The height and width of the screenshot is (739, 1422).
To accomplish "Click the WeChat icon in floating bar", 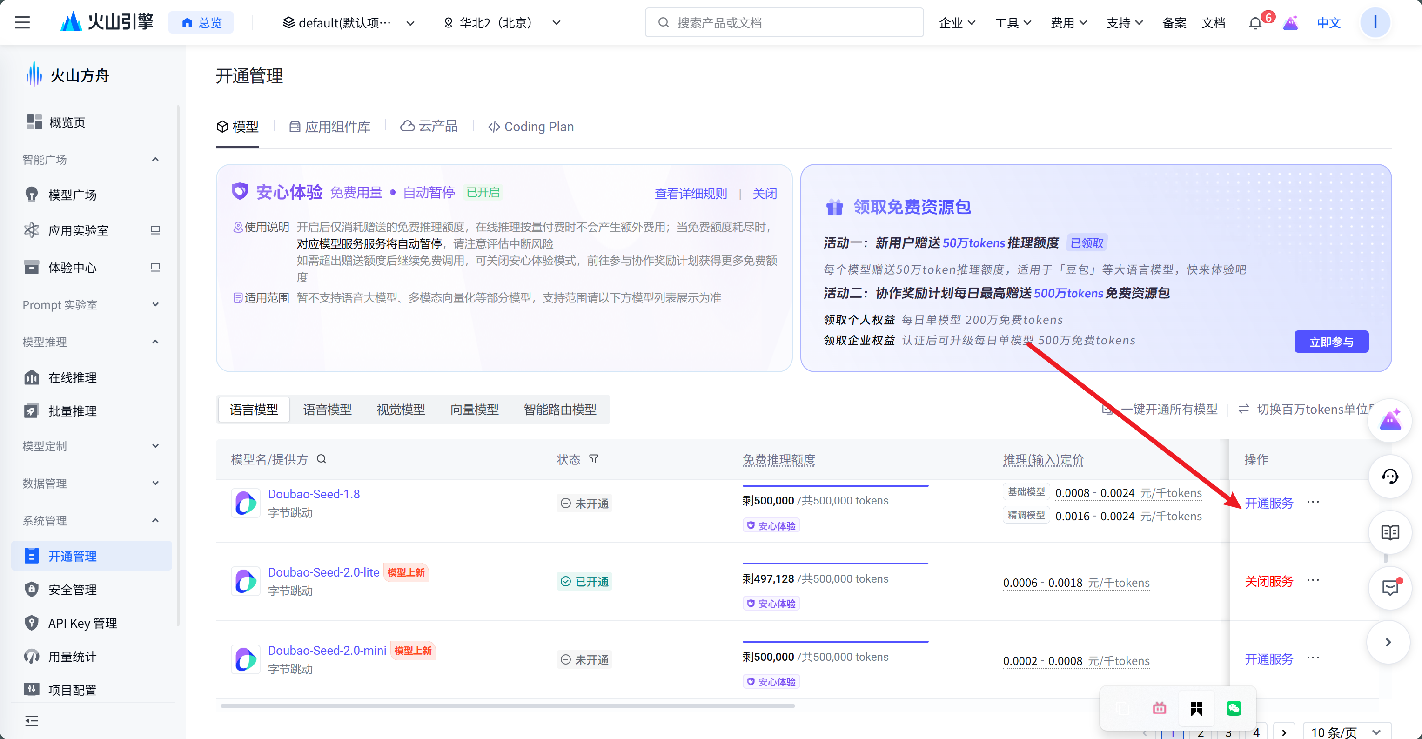I will tap(1234, 708).
